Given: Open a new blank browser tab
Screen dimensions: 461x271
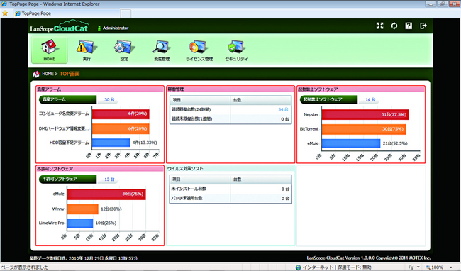Looking at the screenshot, I should click(x=126, y=13).
